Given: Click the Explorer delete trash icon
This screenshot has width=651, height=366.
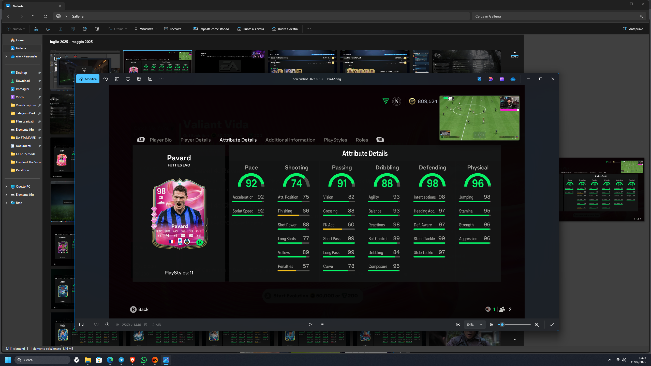Looking at the screenshot, I should coord(97,29).
